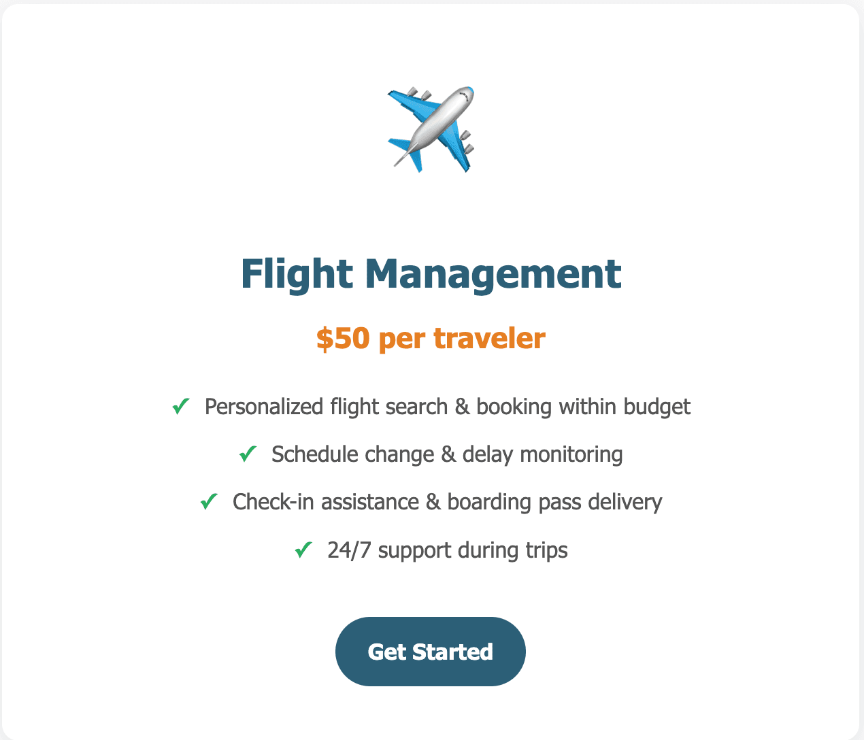Click checkmark next to Schedule change
The height and width of the screenshot is (740, 864).
point(247,454)
